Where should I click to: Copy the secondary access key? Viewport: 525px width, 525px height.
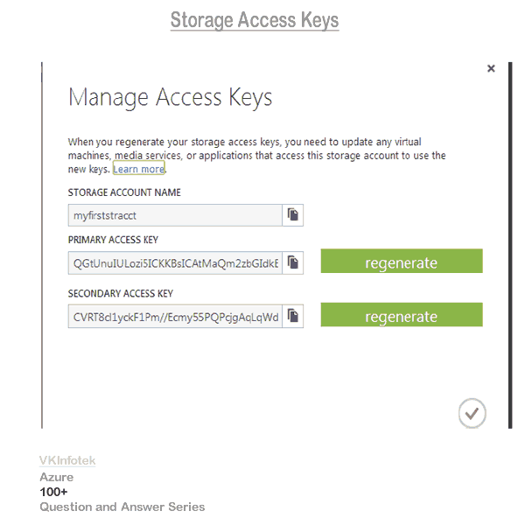pos(293,316)
